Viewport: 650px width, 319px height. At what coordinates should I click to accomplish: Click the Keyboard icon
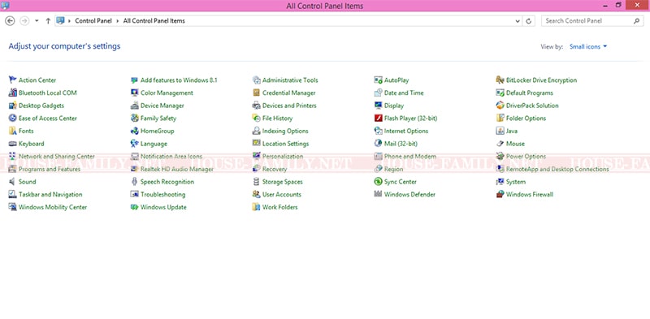tap(12, 144)
